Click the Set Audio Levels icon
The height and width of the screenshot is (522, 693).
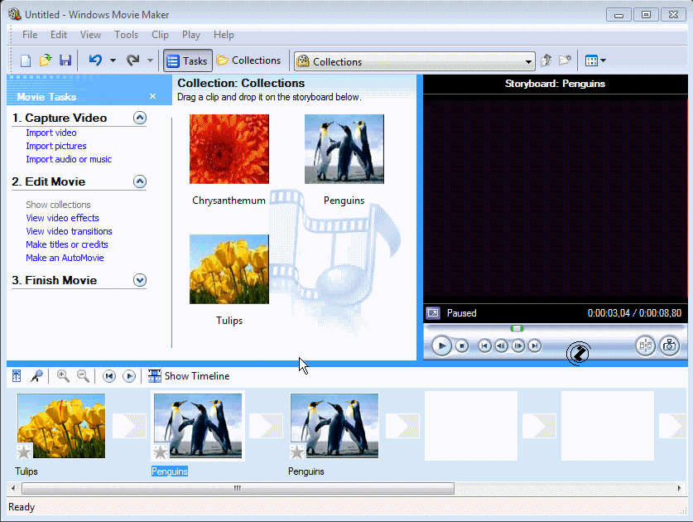[17, 376]
